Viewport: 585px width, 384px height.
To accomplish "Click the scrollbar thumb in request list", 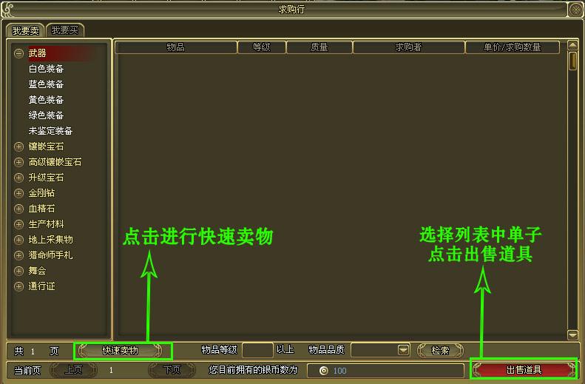I will (572, 61).
